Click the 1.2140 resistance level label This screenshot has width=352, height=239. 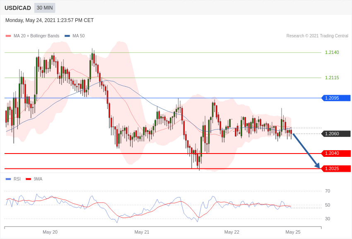pos(332,52)
